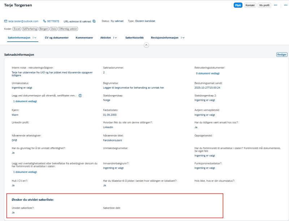
Task: Open the 0 dokument vedlagt link
Action: click(208, 73)
